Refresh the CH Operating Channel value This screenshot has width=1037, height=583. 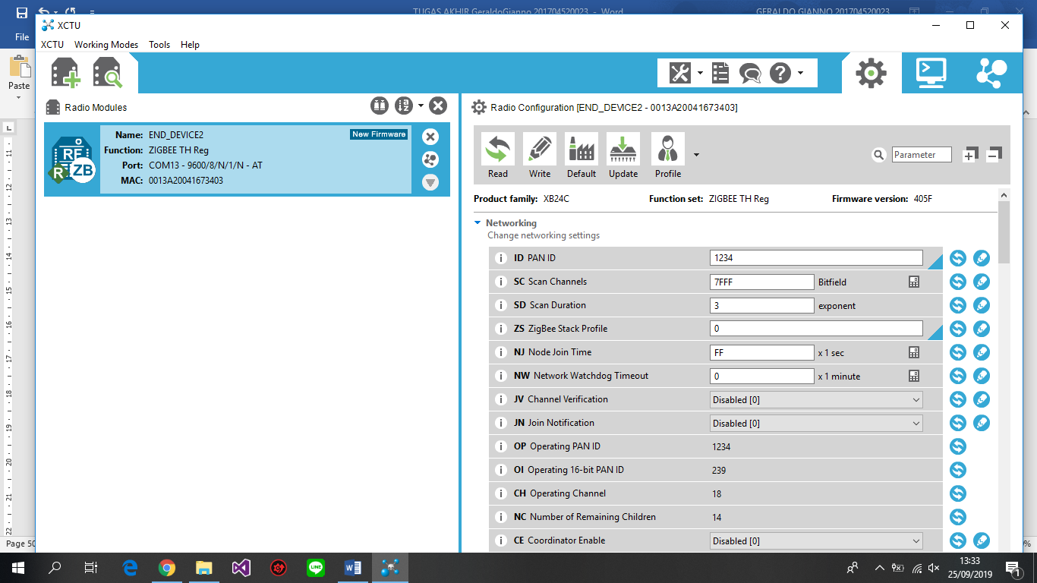[958, 493]
